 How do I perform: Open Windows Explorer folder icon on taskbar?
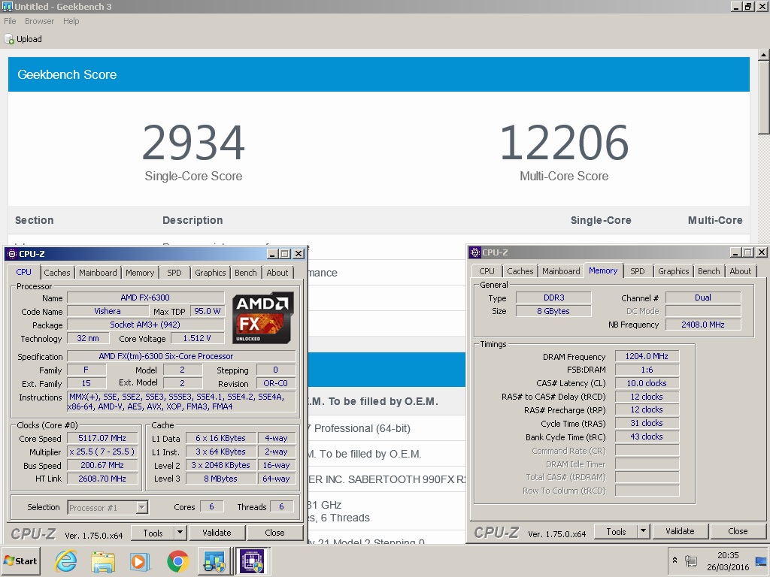click(x=102, y=560)
